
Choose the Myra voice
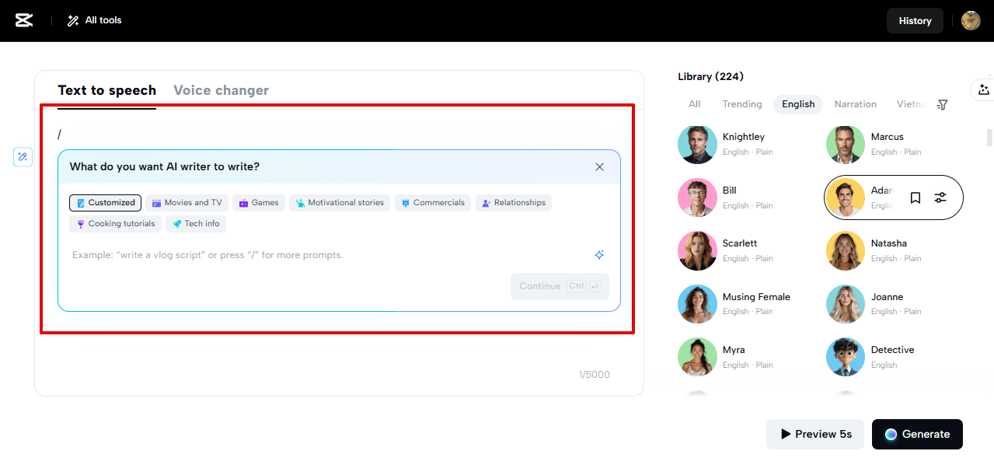click(x=744, y=357)
